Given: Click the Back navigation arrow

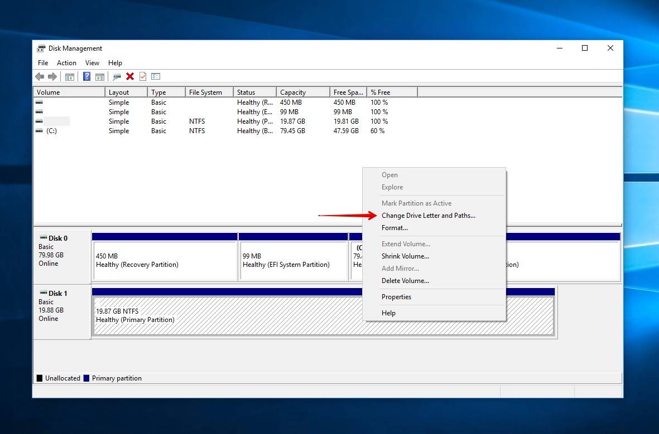Looking at the screenshot, I should point(39,76).
